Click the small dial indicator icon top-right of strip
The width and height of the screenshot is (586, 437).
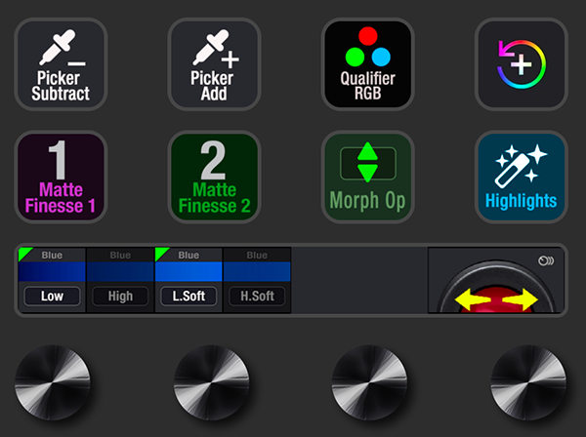point(546,260)
